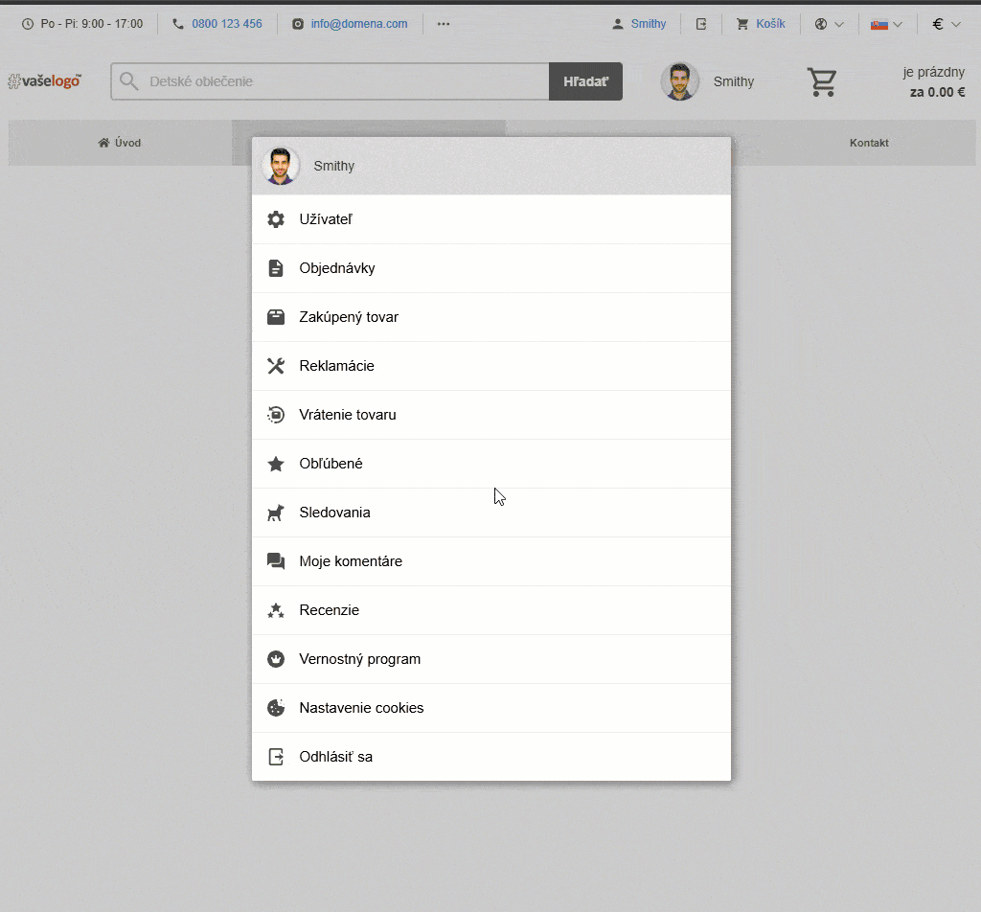Open the Úvod navigation tab

pos(120,143)
